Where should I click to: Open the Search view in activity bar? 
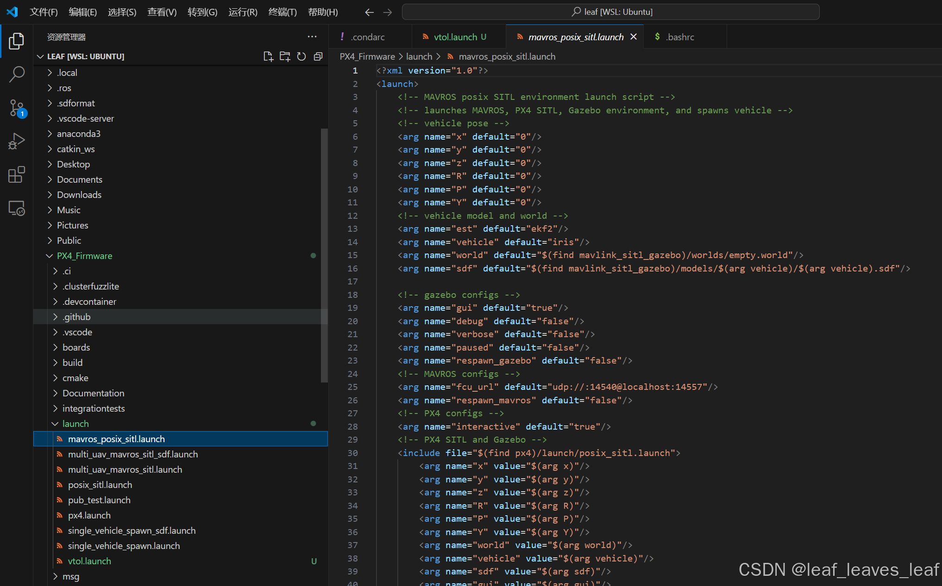coord(17,74)
